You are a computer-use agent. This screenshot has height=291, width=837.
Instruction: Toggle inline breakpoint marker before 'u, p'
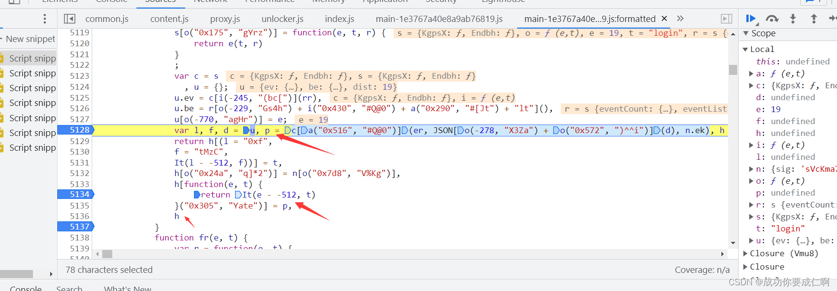(246, 130)
